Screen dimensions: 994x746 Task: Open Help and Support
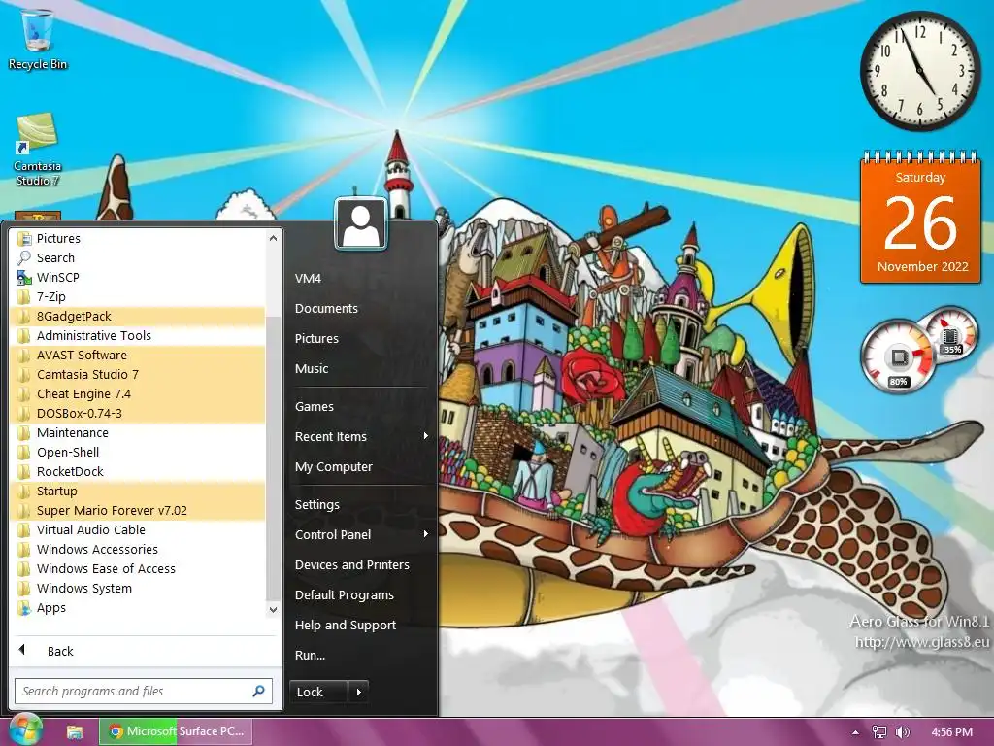361,625
